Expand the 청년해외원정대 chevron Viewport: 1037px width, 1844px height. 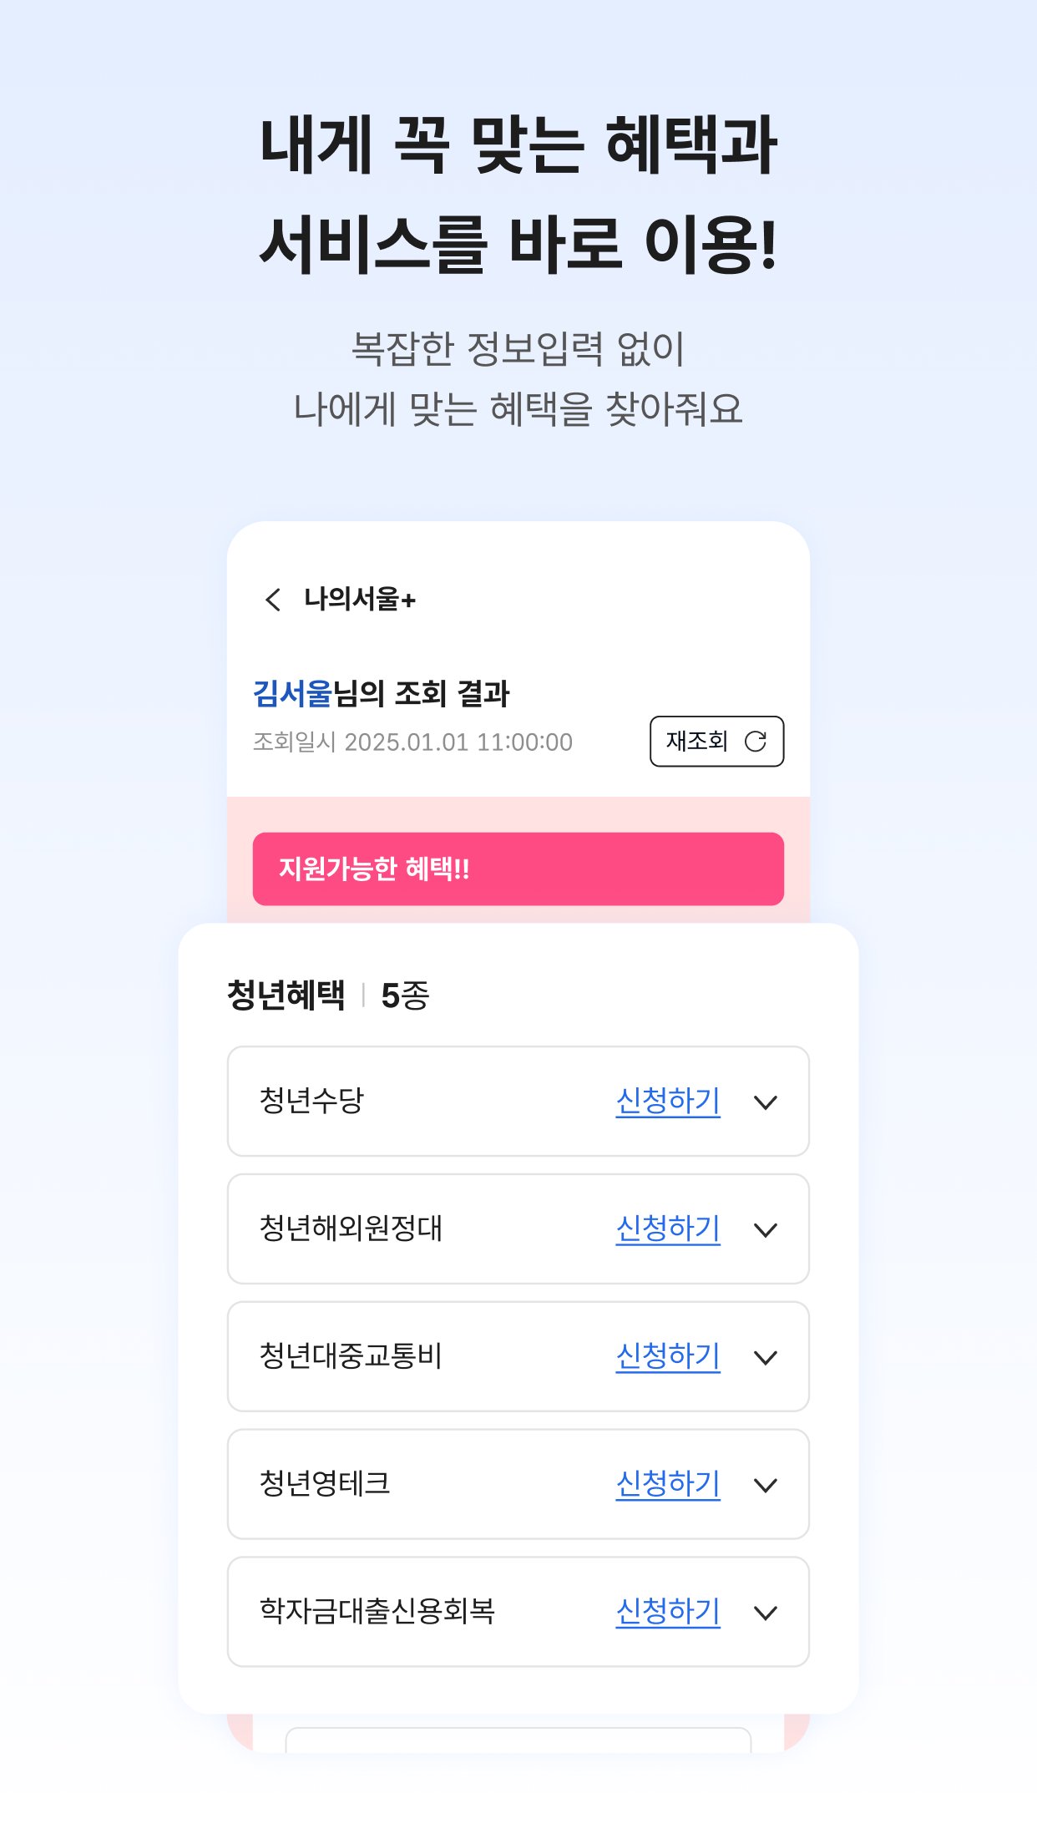[x=765, y=1230]
